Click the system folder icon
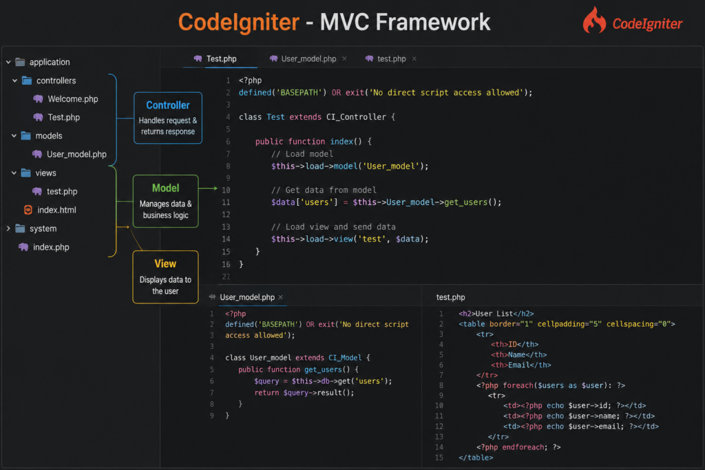Screen dimensions: 705x470 (20, 228)
